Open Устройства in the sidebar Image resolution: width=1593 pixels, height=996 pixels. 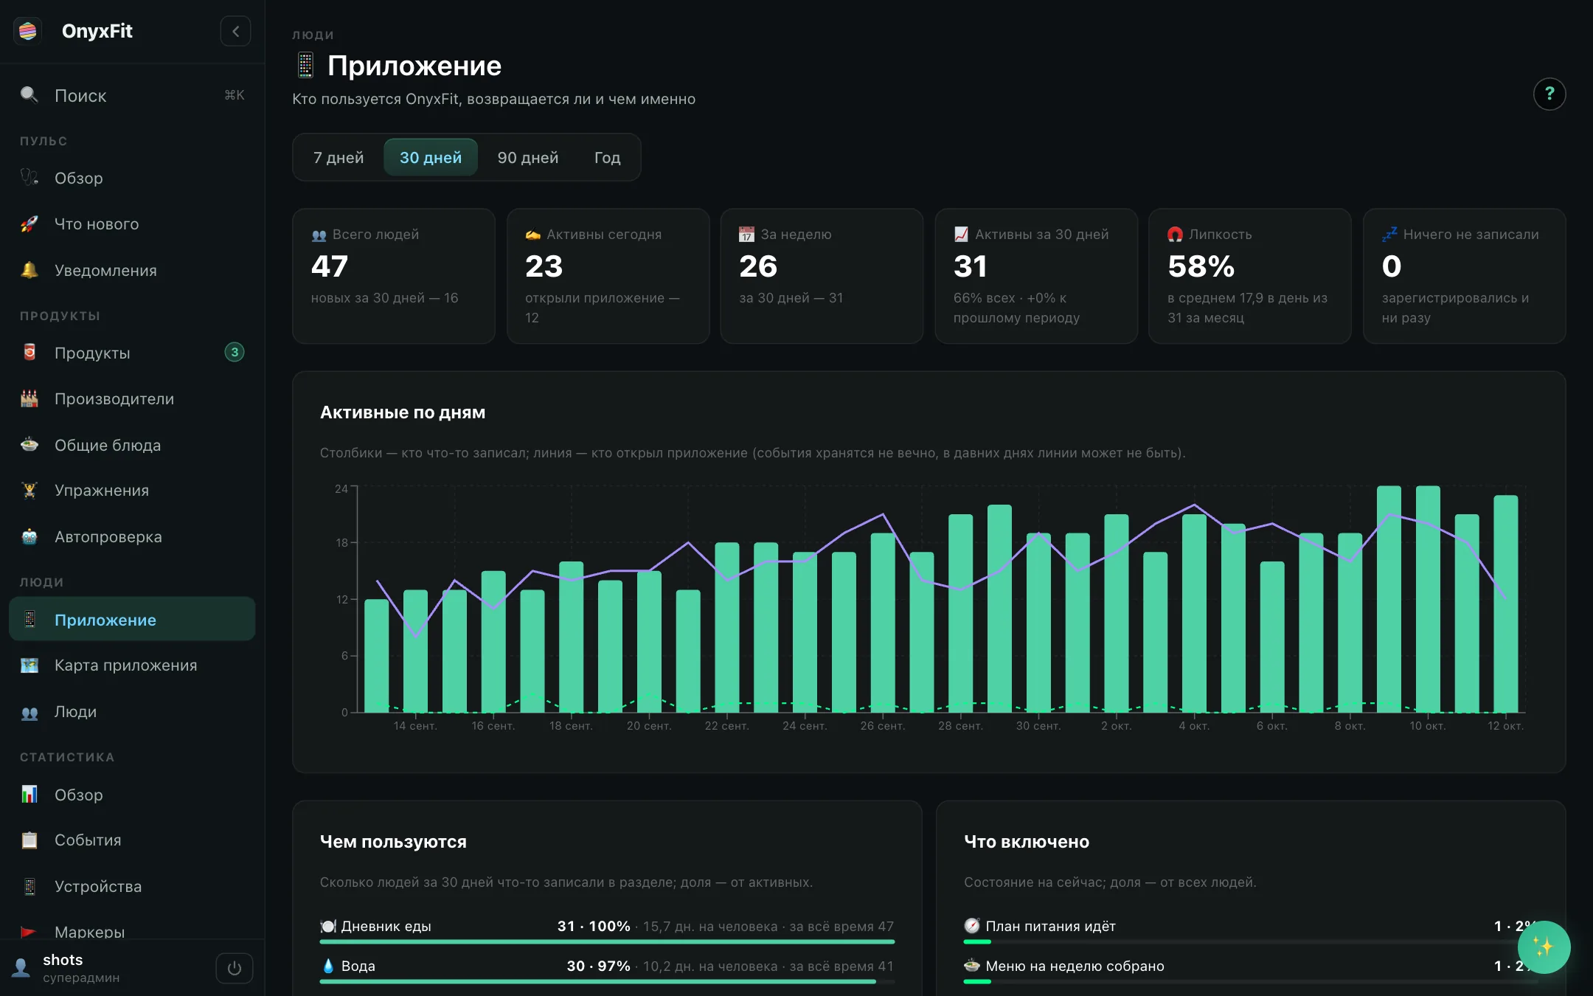pos(133,886)
